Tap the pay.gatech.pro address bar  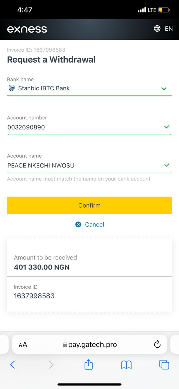tap(89, 344)
